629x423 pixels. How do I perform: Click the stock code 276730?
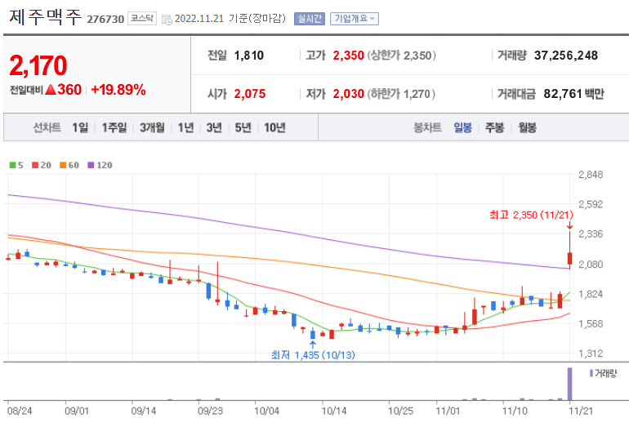105,20
